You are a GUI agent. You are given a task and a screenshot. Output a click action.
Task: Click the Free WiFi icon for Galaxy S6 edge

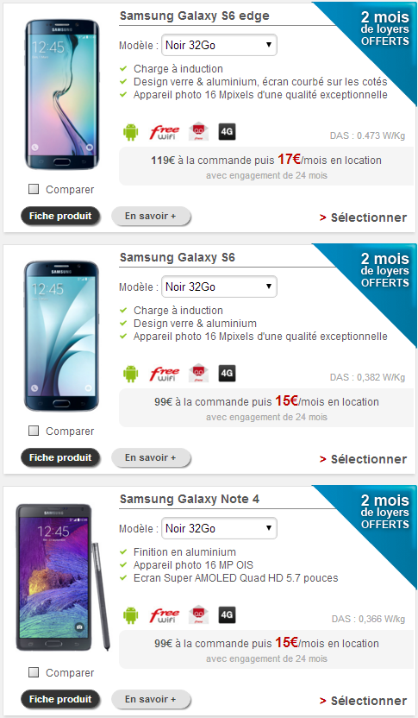(x=165, y=132)
